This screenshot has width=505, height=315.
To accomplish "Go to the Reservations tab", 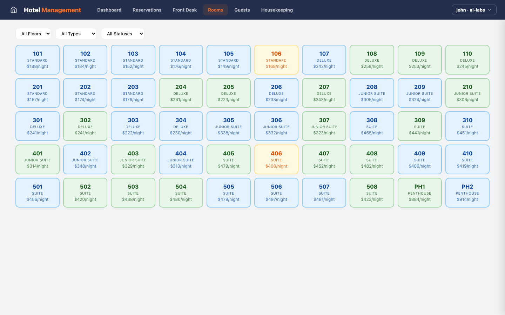I will (x=147, y=10).
